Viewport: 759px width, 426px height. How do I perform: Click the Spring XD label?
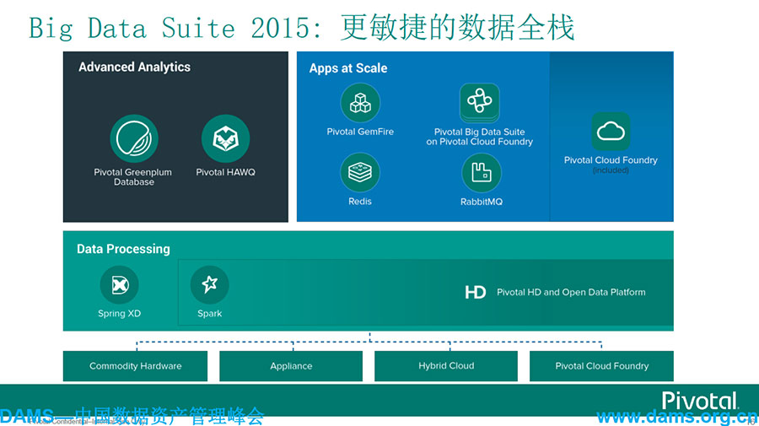119,314
